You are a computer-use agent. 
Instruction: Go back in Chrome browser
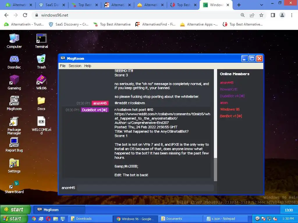[6, 15]
